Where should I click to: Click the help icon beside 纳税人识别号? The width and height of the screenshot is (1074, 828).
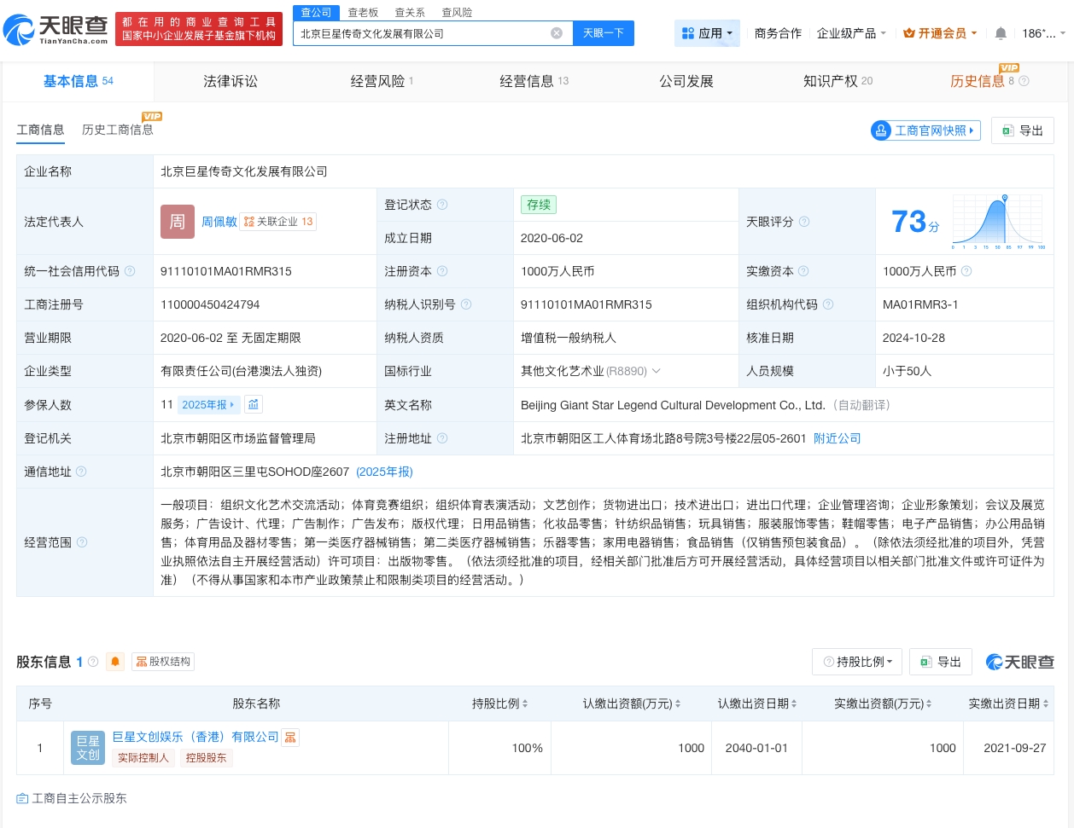(466, 304)
